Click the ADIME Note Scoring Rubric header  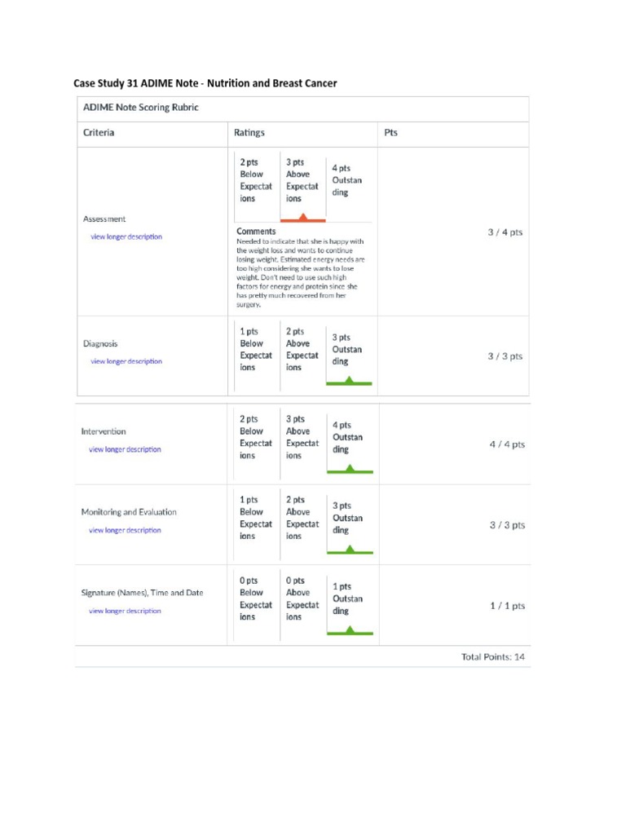141,108
